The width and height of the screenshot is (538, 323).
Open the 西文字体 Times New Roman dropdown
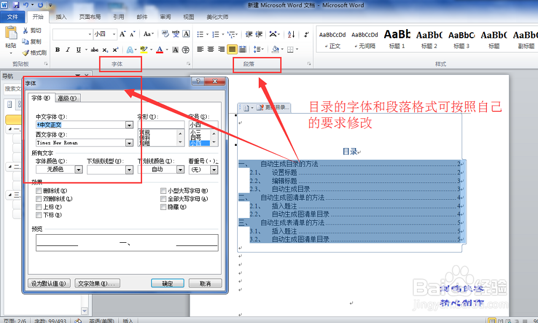click(x=129, y=143)
